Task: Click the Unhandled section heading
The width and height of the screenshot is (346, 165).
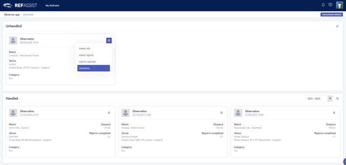Action: (x=14, y=26)
